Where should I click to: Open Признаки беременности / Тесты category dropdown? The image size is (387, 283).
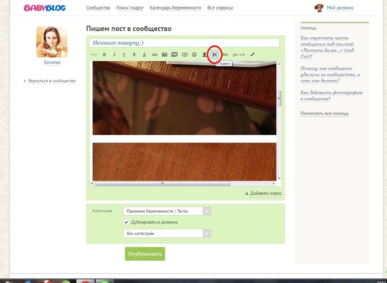tap(167, 211)
